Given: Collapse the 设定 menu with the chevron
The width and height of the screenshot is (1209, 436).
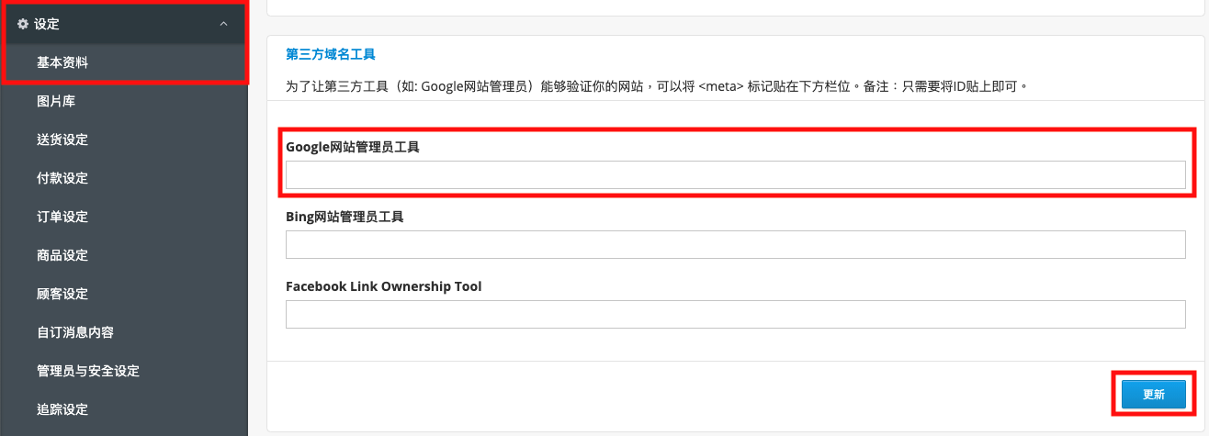Looking at the screenshot, I should [x=223, y=24].
